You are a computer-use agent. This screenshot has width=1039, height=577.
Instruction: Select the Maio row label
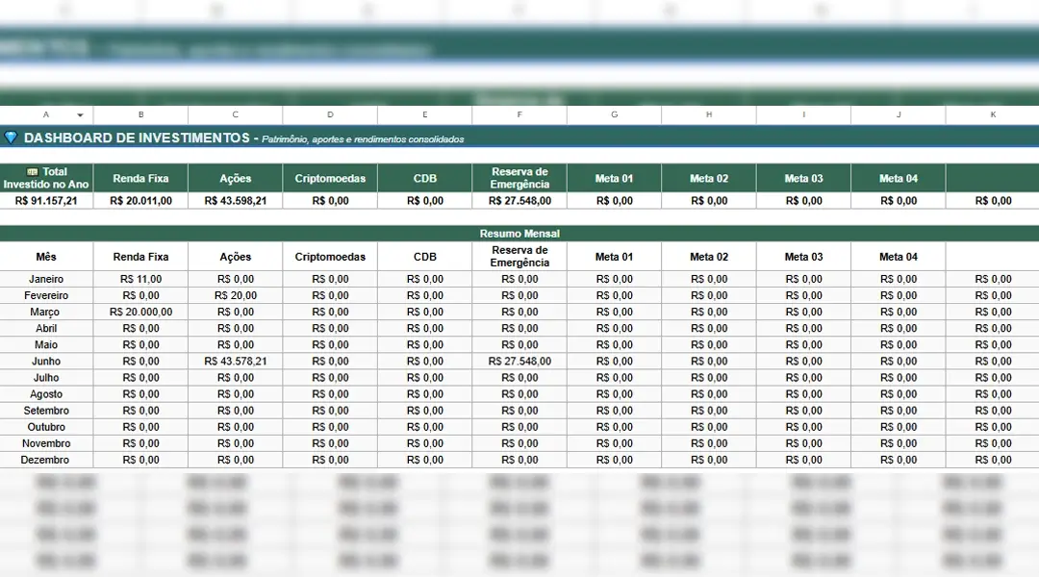coord(46,344)
